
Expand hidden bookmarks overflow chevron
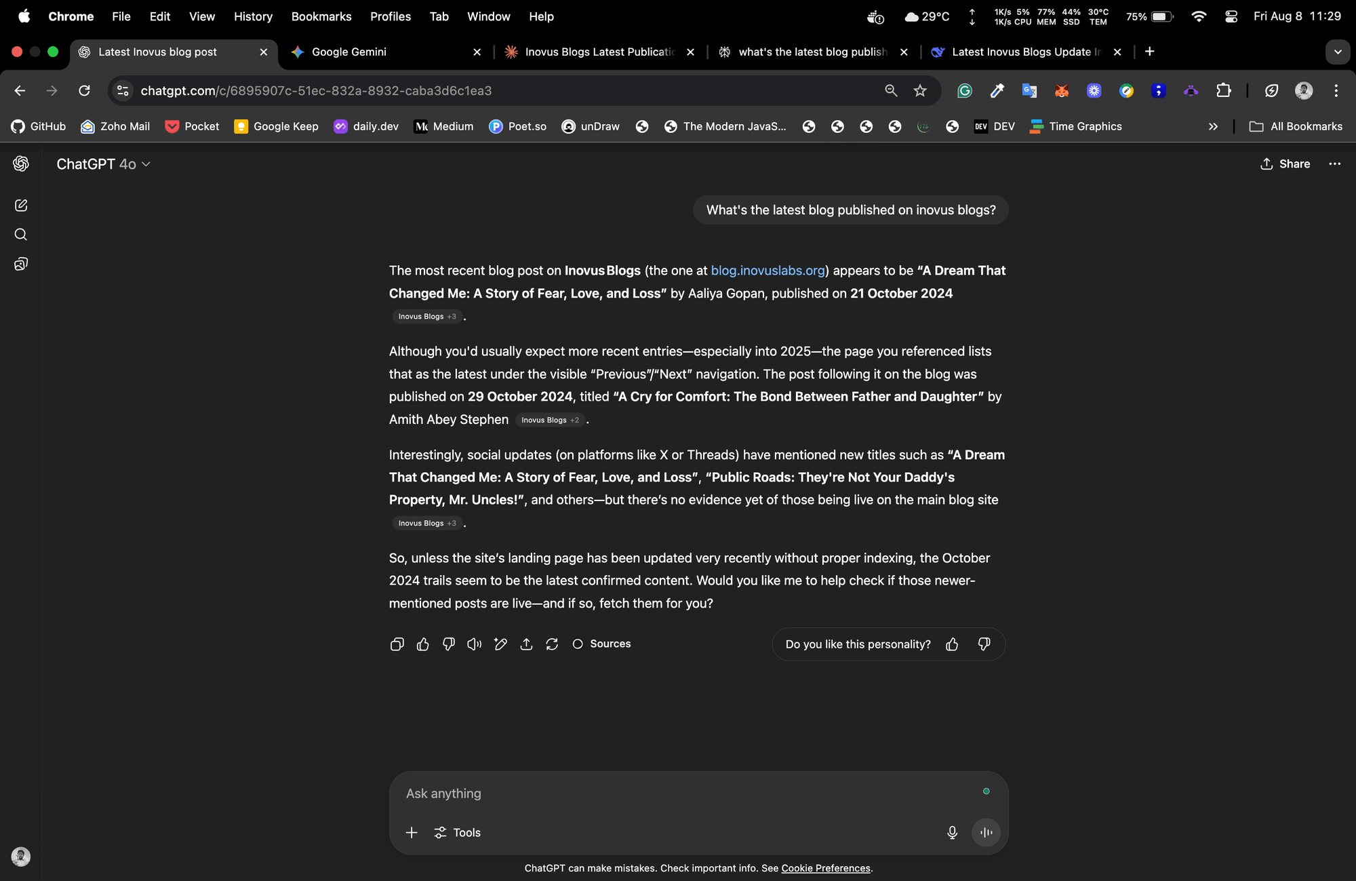pyautogui.click(x=1213, y=127)
